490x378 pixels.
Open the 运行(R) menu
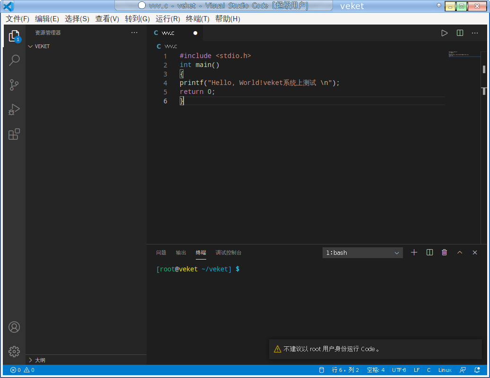pyautogui.click(x=167, y=19)
